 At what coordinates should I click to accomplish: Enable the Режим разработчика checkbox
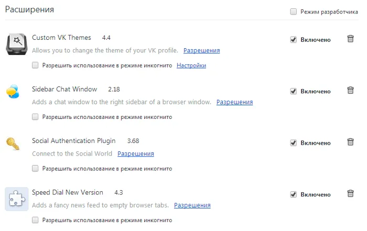293,12
